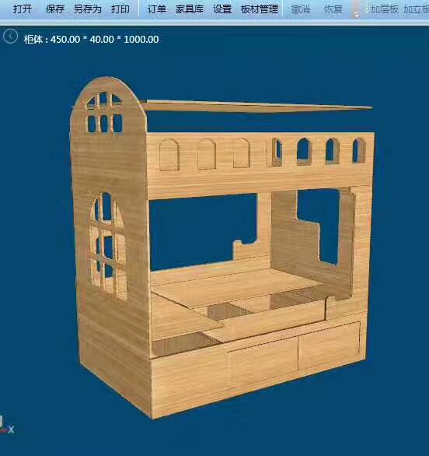Open 设置 (Settings)
Image resolution: width=429 pixels, height=456 pixels.
pyautogui.click(x=222, y=9)
